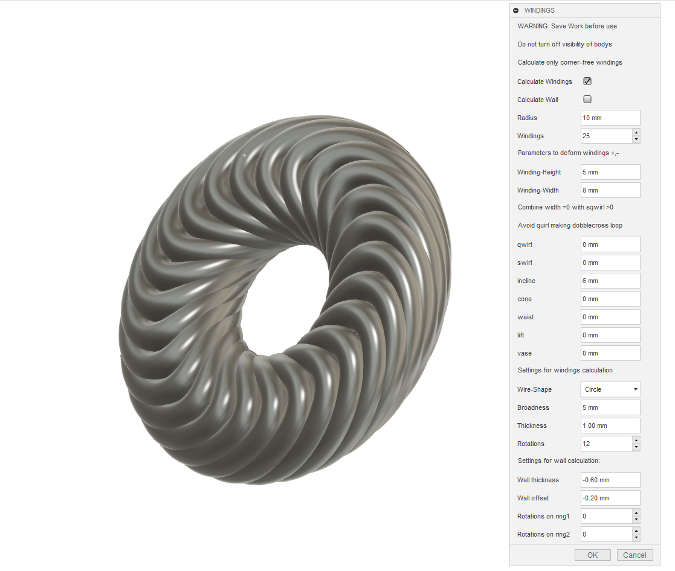The height and width of the screenshot is (571, 675).
Task: Click the WINDINGS dialog title text
Action: click(540, 10)
